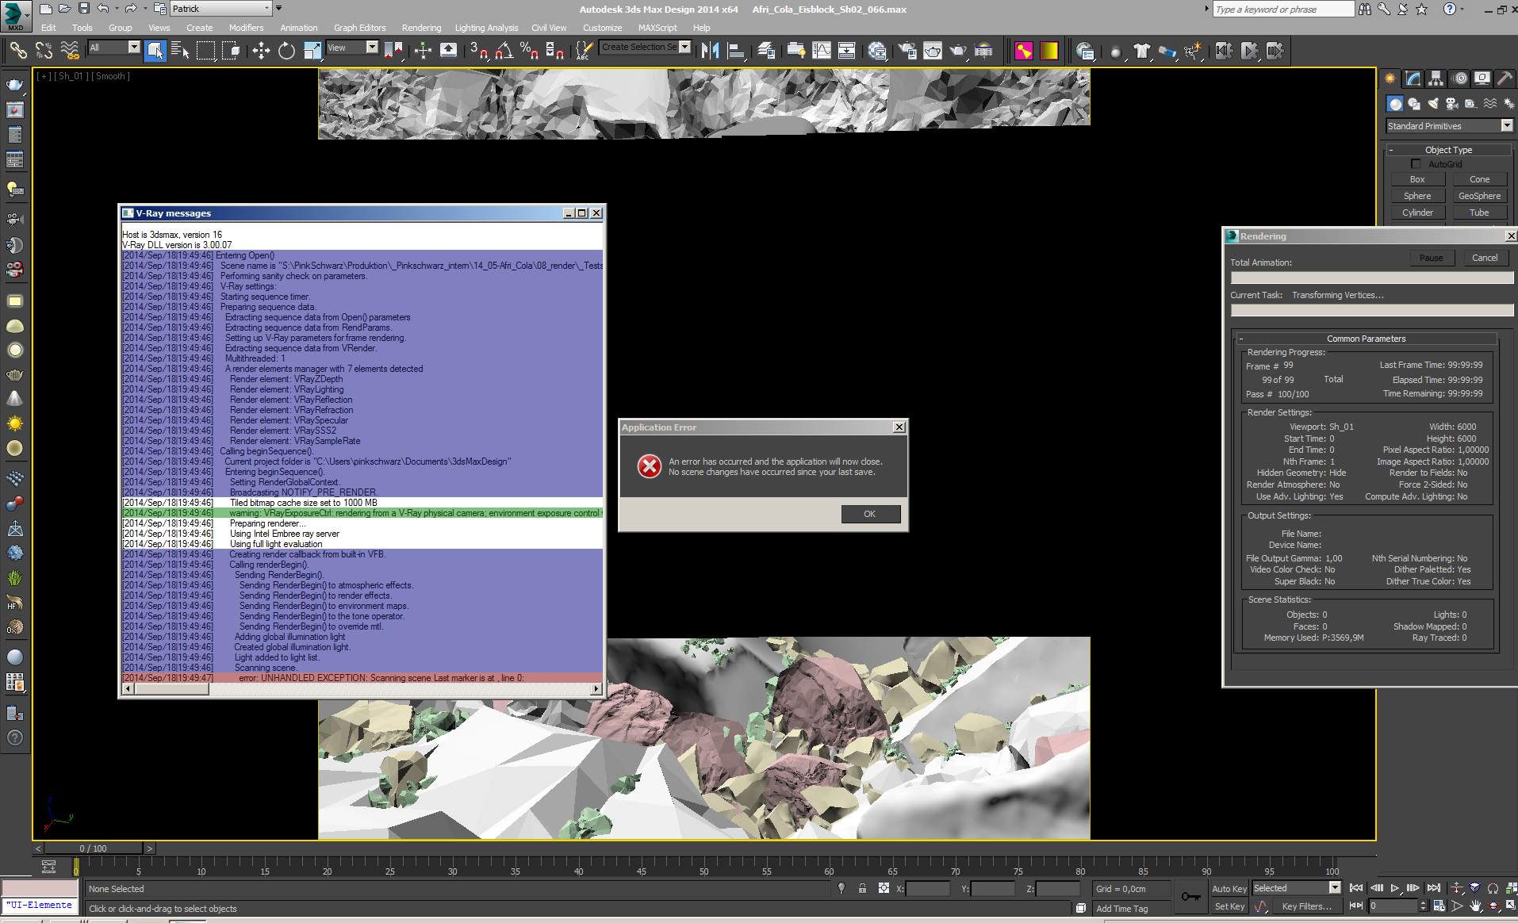Open the MAXScript menu
The image size is (1518, 923).
(x=657, y=28)
